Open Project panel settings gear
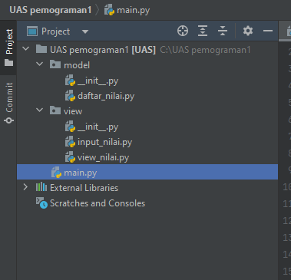Image resolution: width=291 pixels, height=280 pixels. (248, 31)
